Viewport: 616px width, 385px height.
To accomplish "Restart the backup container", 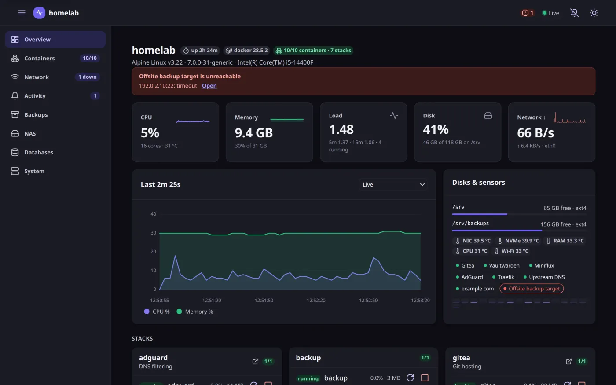I will point(410,378).
